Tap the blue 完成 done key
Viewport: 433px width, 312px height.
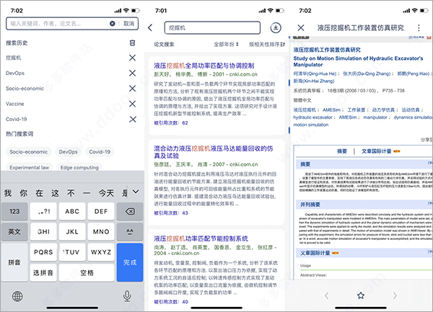[130, 262]
